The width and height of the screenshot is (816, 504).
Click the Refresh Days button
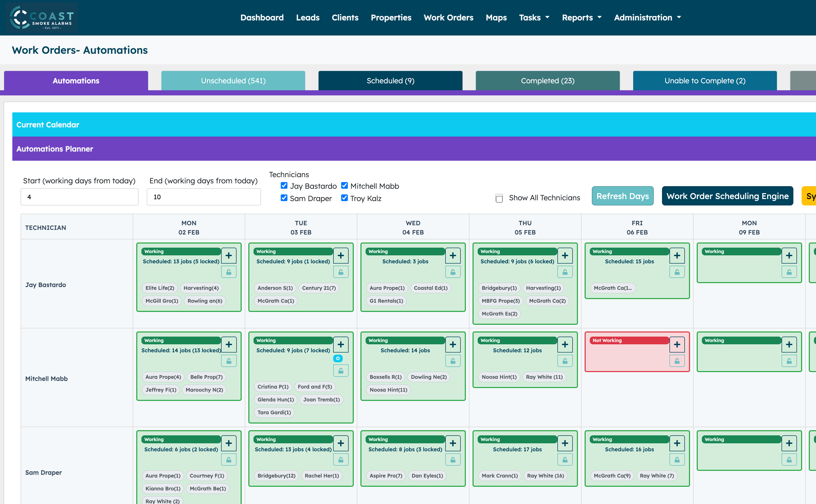[622, 196]
